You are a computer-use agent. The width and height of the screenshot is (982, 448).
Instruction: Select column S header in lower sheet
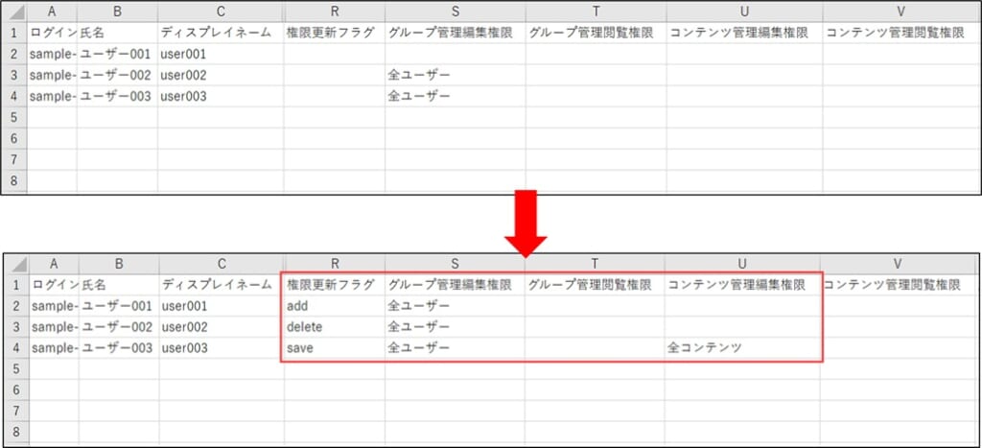tap(455, 264)
